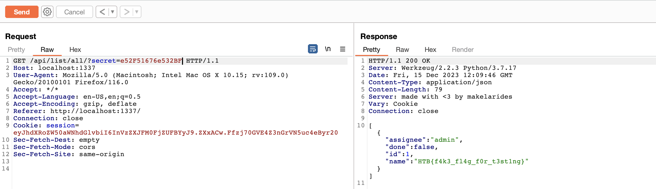656x189 pixels.
Task: Switch Response view to Raw tab
Action: (402, 50)
